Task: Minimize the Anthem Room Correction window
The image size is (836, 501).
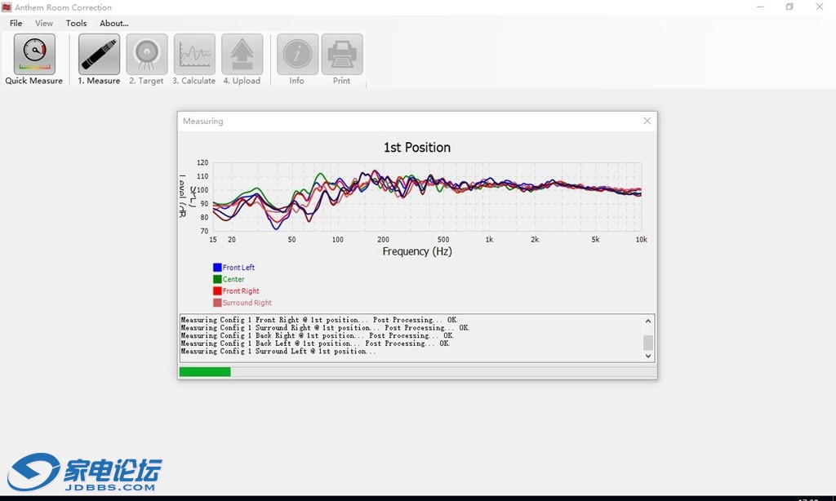Action: pos(760,7)
